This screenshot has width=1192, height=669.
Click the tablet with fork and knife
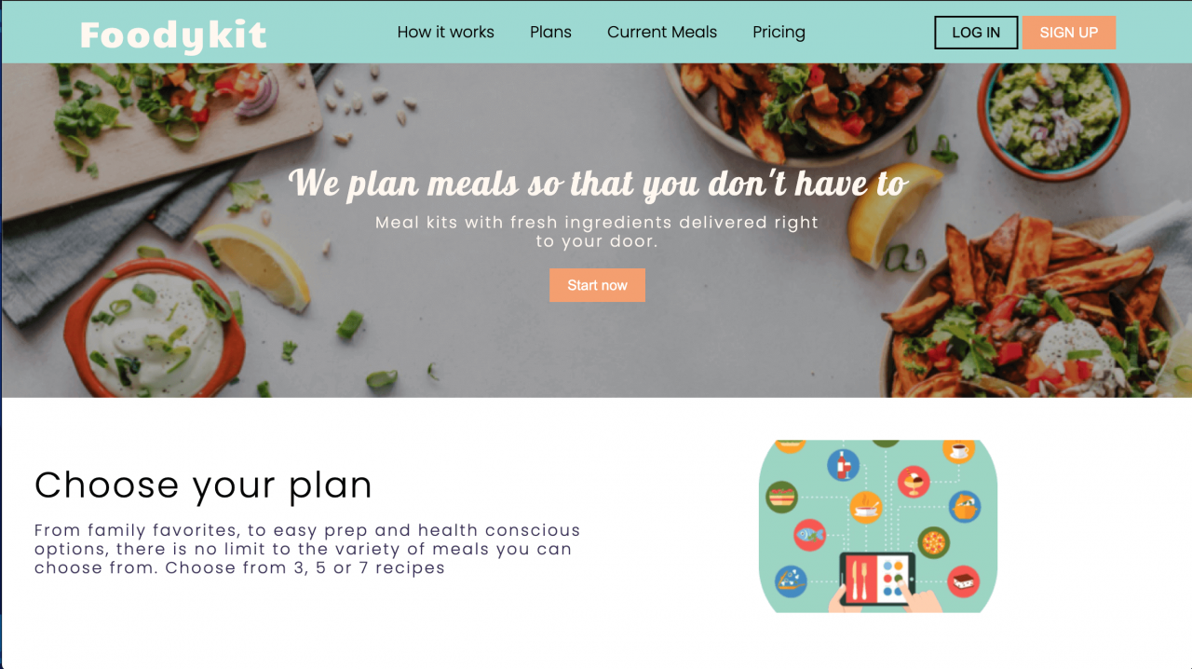point(877,579)
